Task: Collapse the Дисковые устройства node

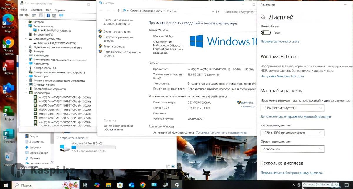Action: click(x=26, y=39)
